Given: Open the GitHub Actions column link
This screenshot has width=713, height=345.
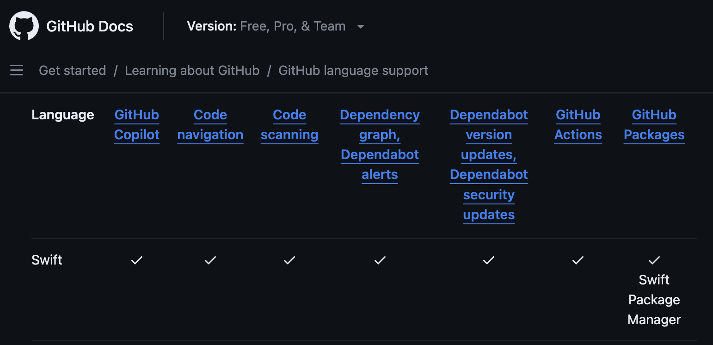Looking at the screenshot, I should coord(578,125).
